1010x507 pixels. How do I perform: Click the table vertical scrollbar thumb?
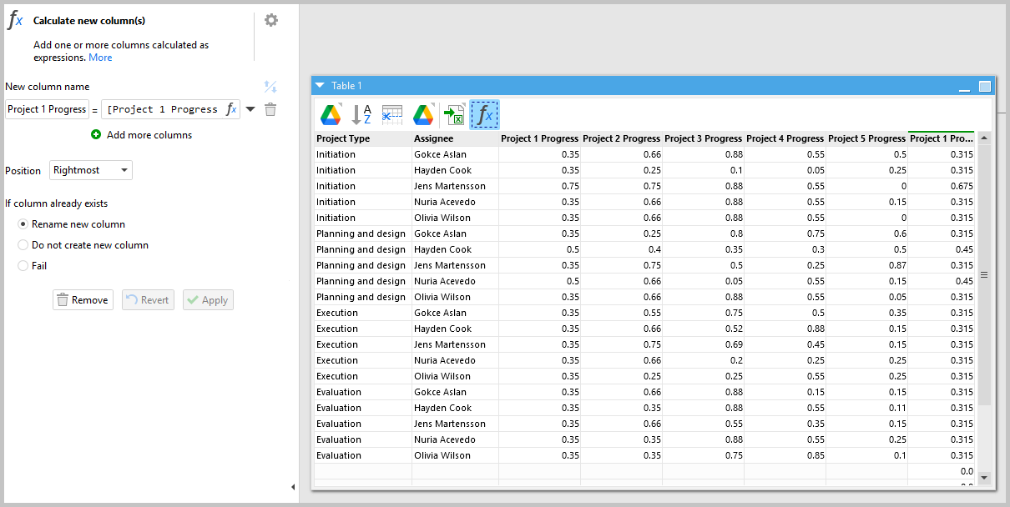coord(984,274)
